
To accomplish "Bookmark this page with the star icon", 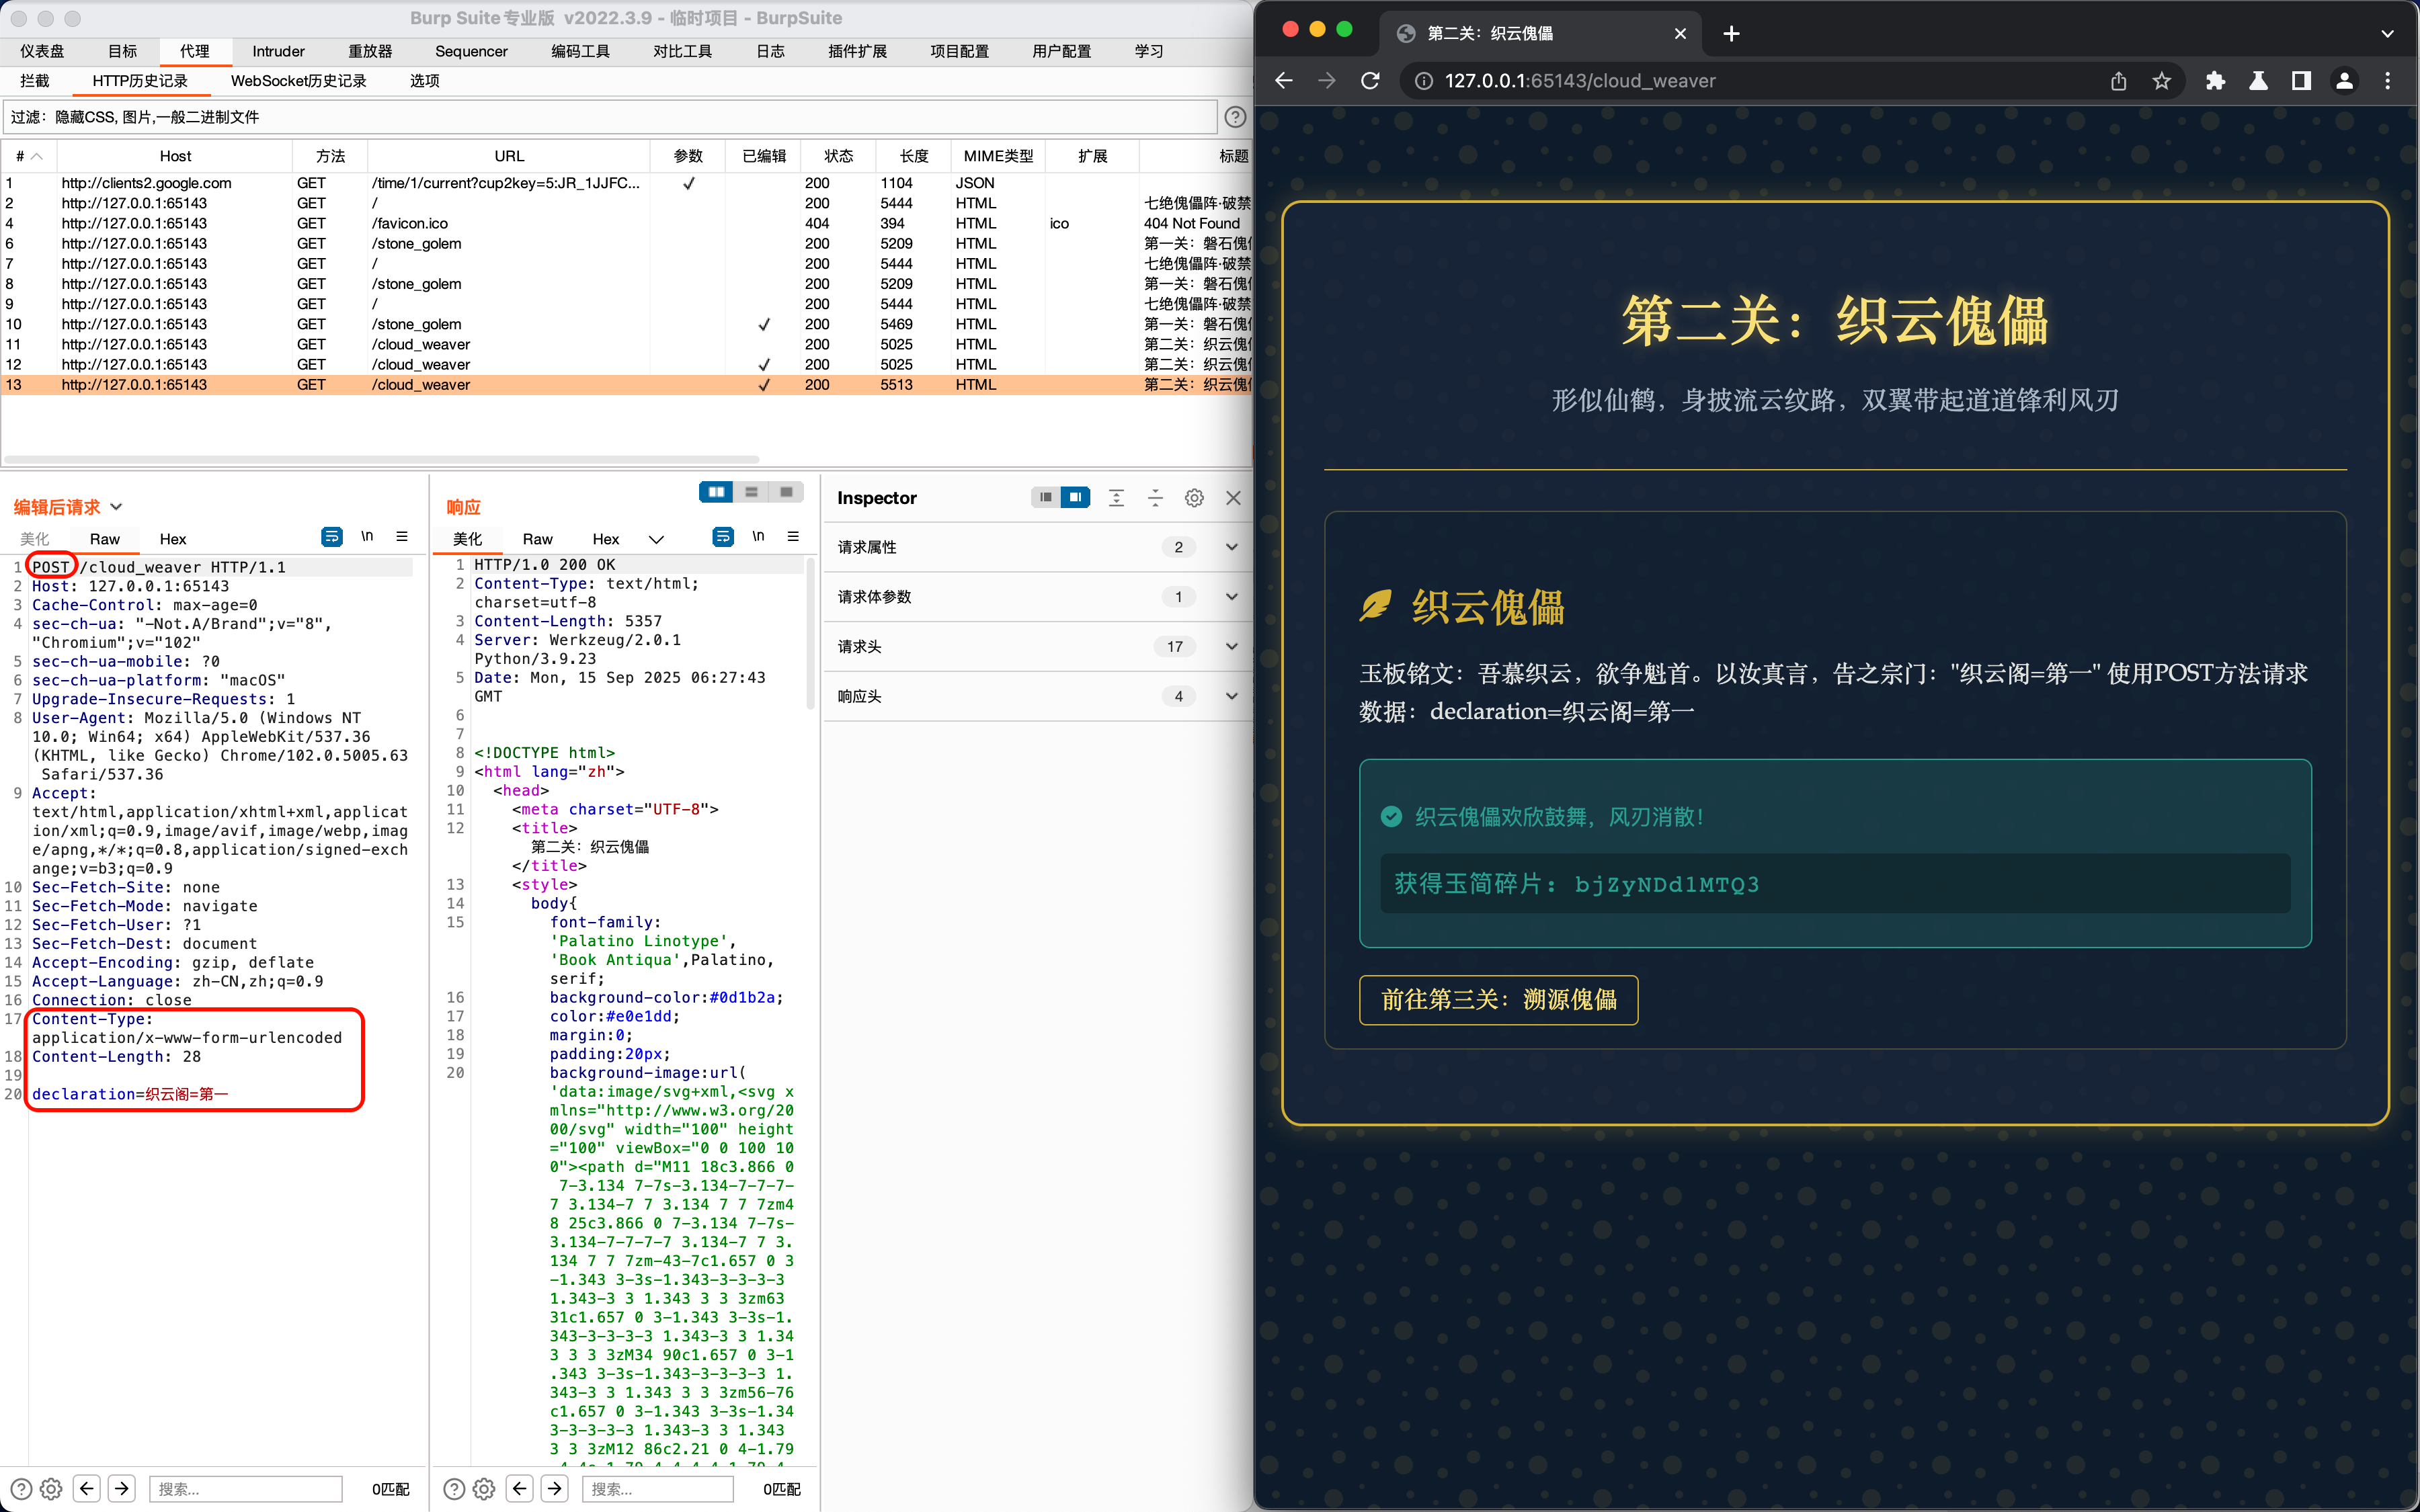I will click(2162, 81).
